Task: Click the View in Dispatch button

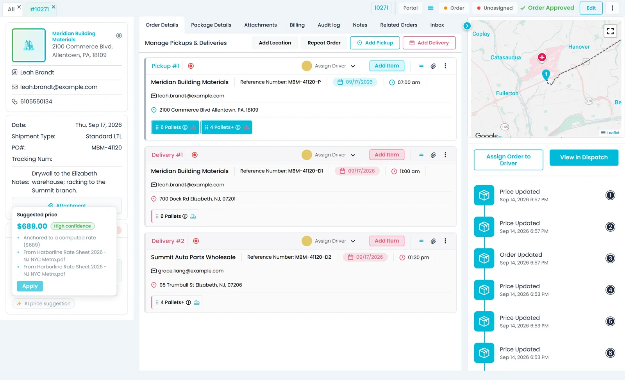Action: [584, 158]
